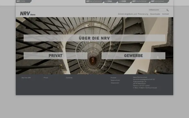The image size is (189, 118).
Task: Click footer text Augustaanlage 25
Action: coord(140,81)
